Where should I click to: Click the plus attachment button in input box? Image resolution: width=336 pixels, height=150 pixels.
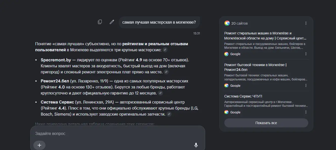click(x=39, y=145)
